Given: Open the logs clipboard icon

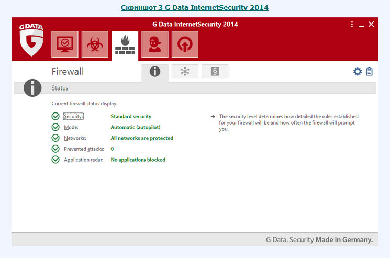Looking at the screenshot, I should pyautogui.click(x=370, y=72).
